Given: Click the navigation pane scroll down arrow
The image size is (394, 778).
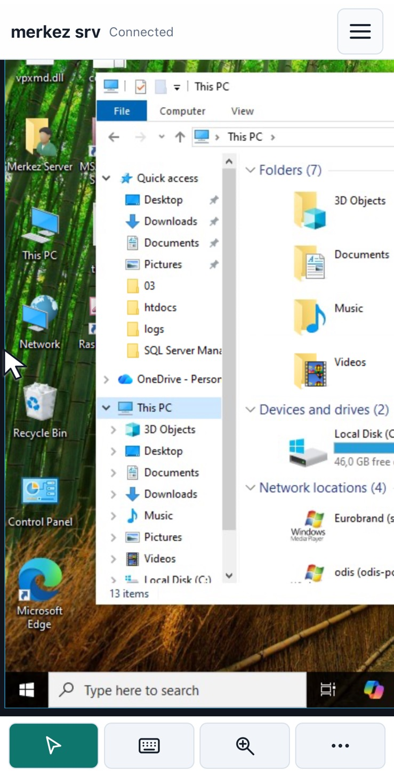Looking at the screenshot, I should (x=229, y=575).
